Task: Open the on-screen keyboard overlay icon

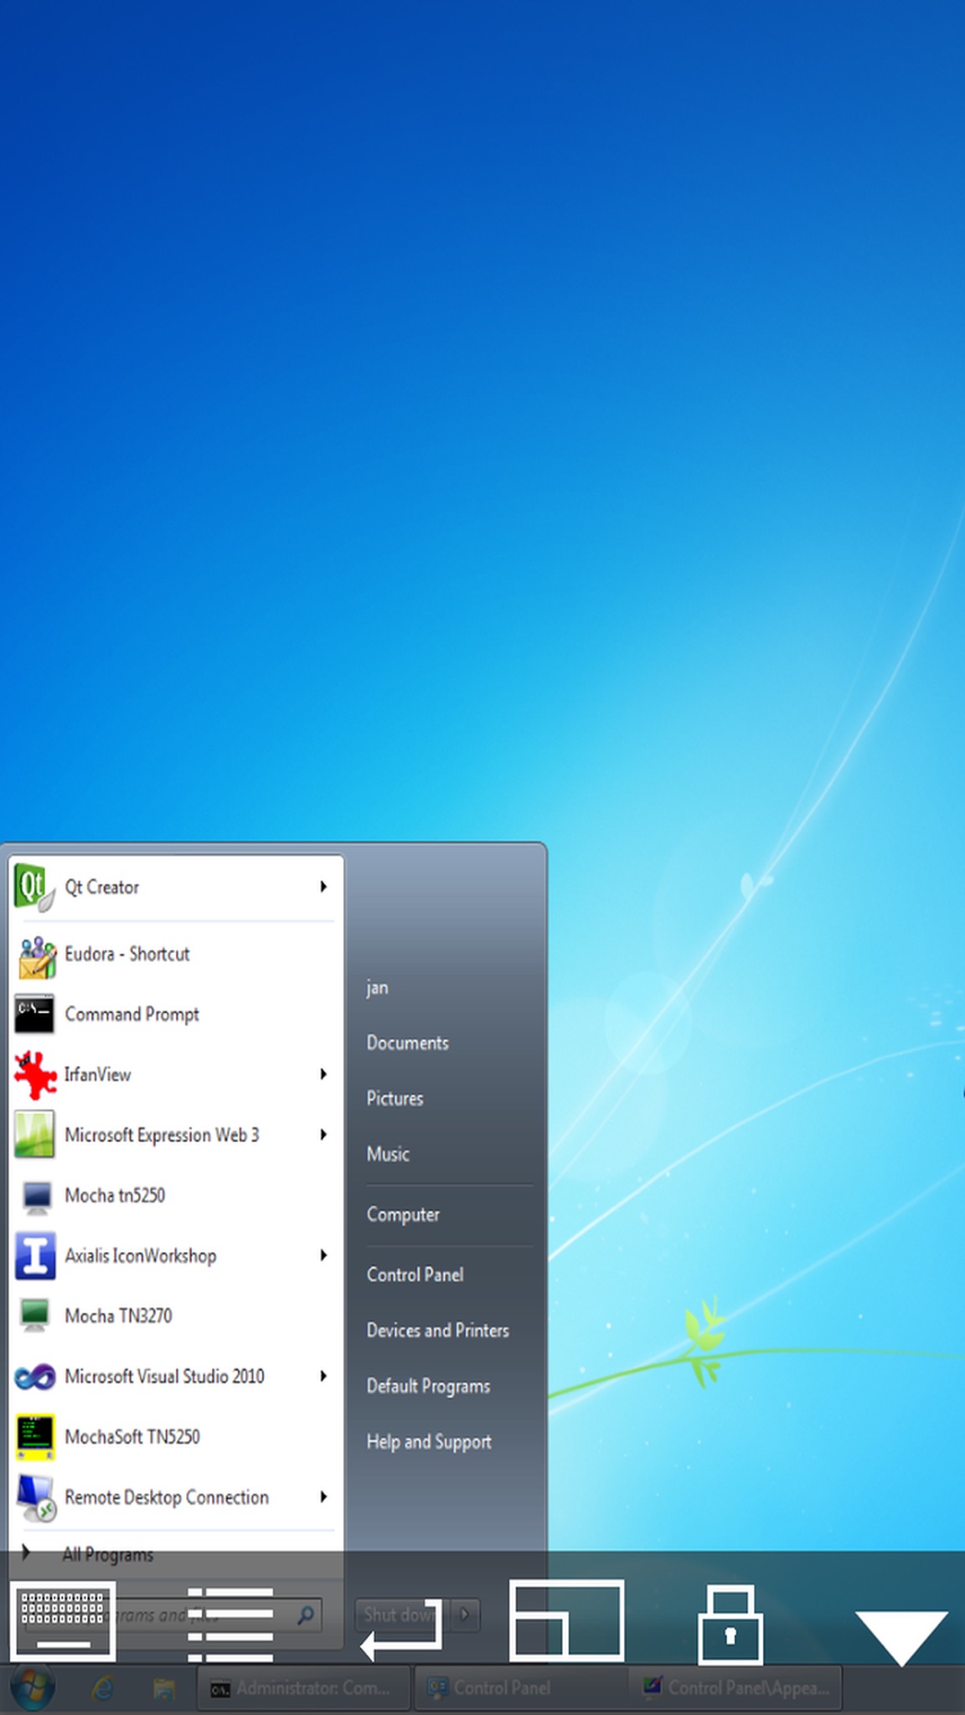Action: coord(63,1621)
